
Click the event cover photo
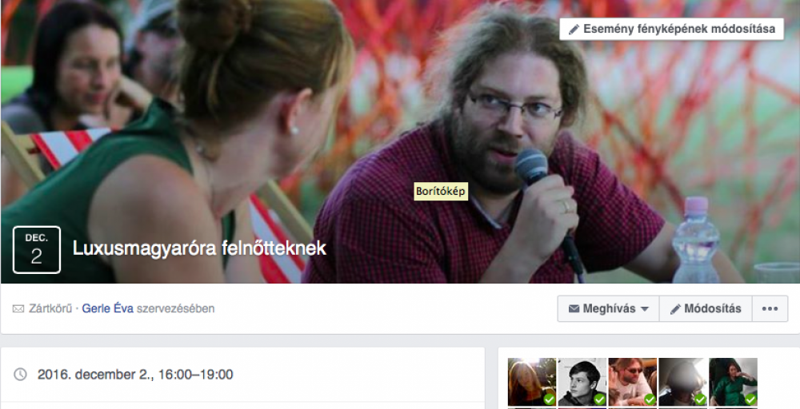[x=400, y=141]
